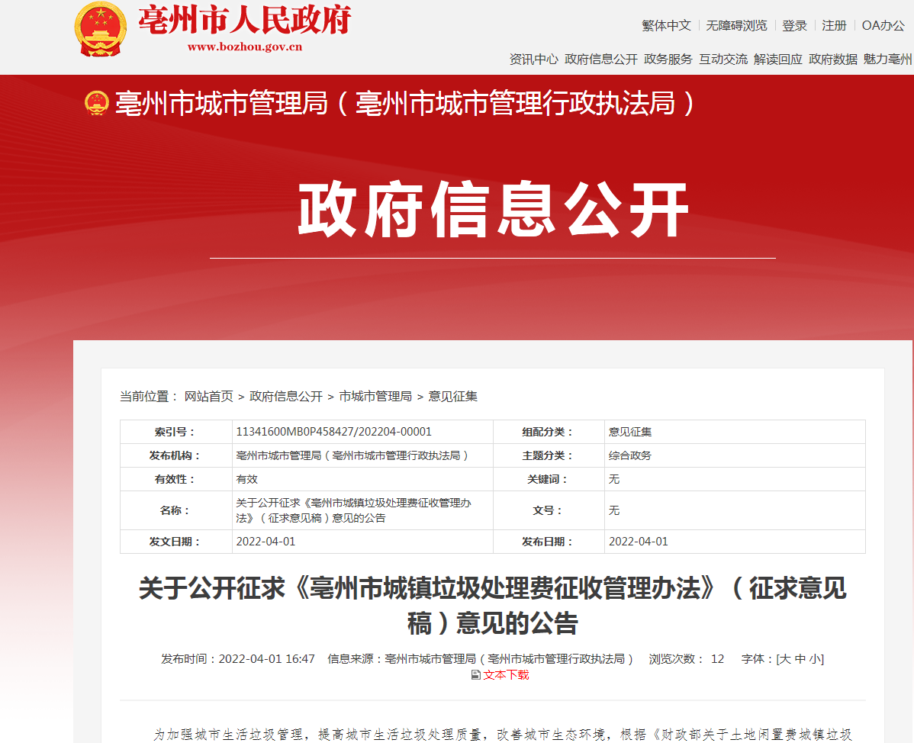Go to 互动交流 navigation item
Screen dimensions: 914x743
[x=723, y=59]
